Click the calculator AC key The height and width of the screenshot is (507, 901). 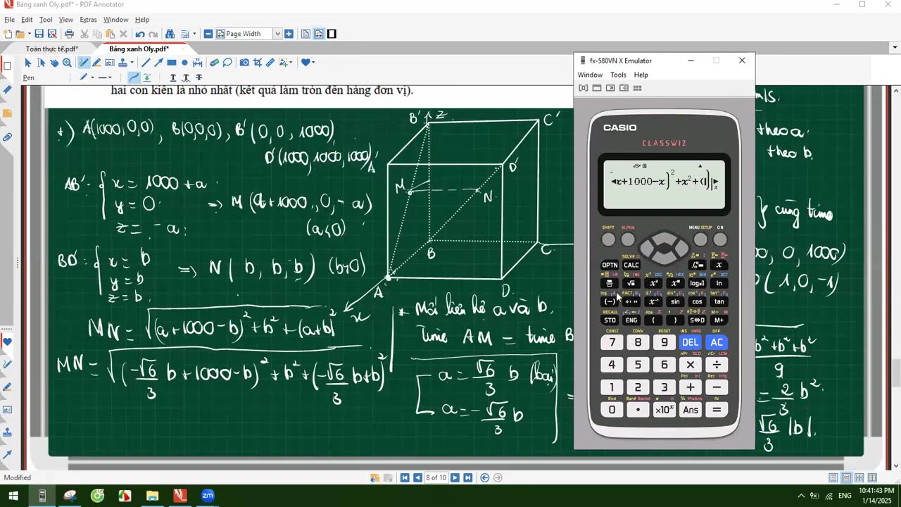click(716, 342)
